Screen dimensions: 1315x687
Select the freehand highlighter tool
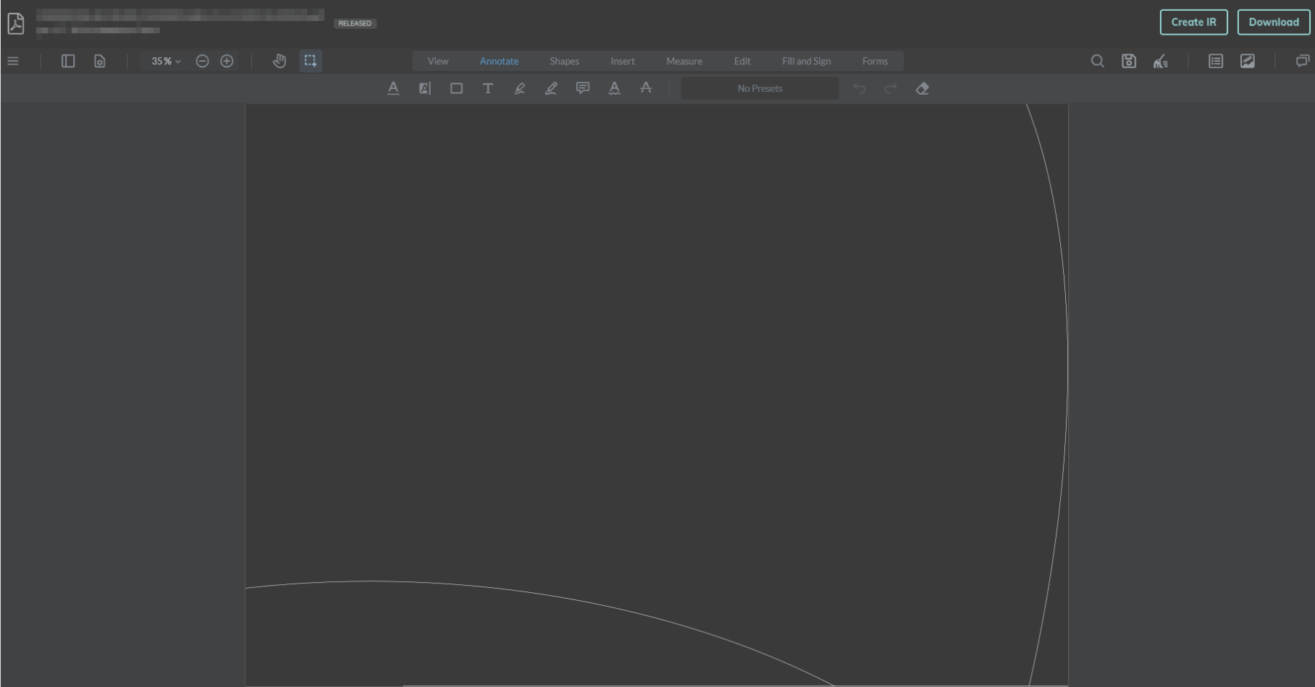550,88
